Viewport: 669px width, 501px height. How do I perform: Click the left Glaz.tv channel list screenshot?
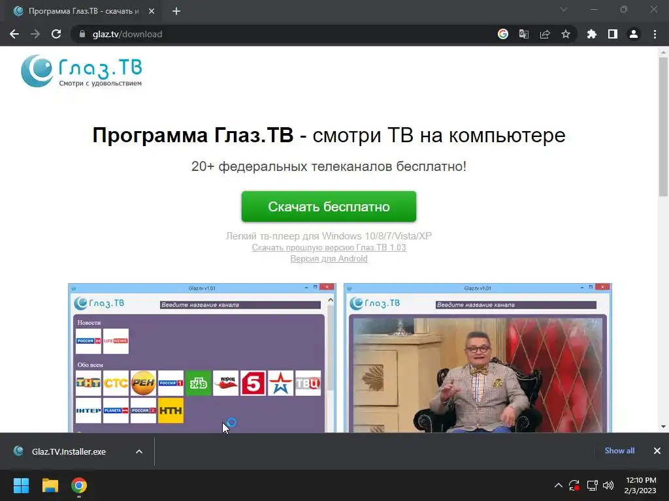(x=203, y=358)
